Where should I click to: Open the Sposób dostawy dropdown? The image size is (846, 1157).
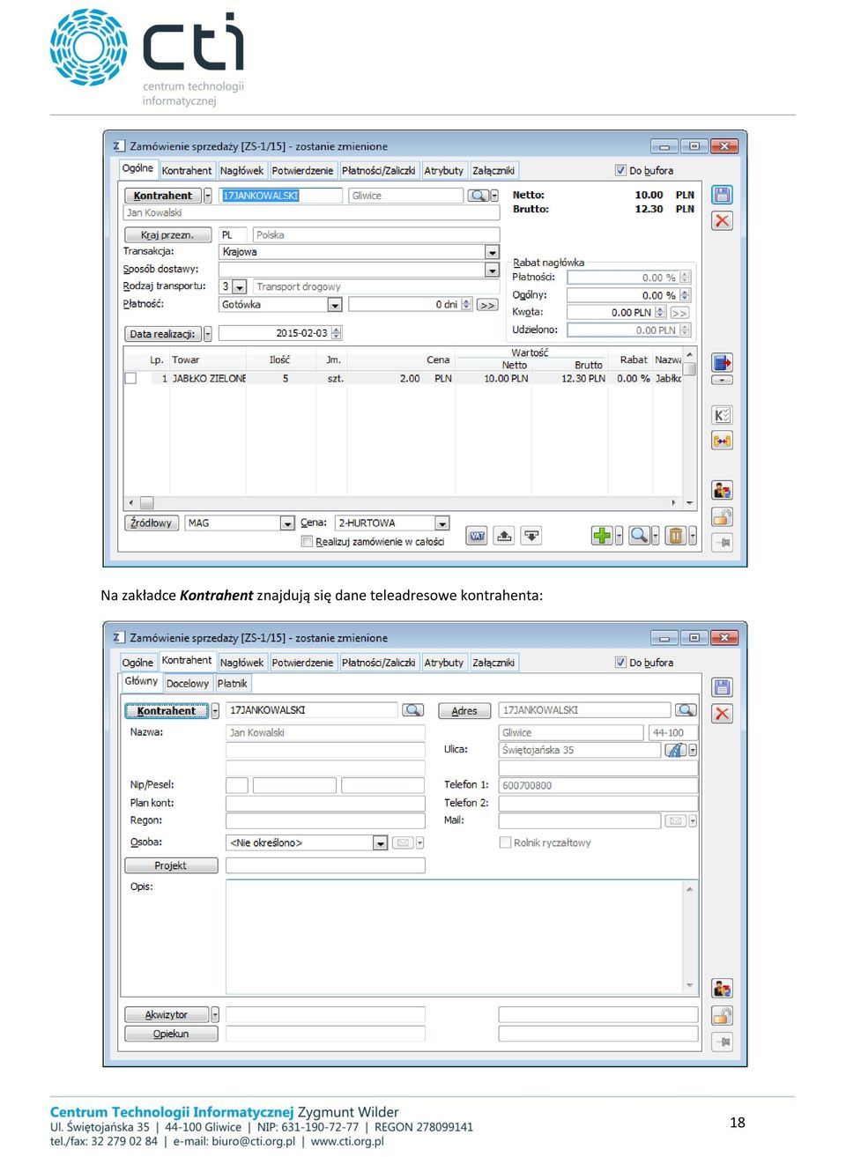[492, 270]
